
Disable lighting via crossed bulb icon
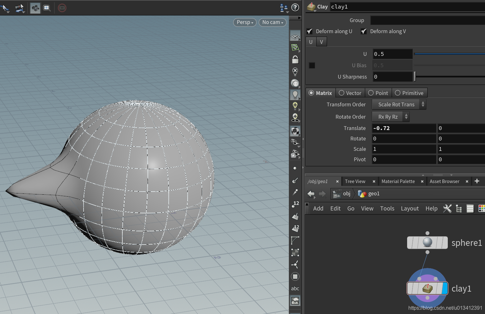(295, 71)
